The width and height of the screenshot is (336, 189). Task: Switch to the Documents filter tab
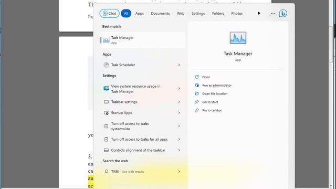point(160,13)
